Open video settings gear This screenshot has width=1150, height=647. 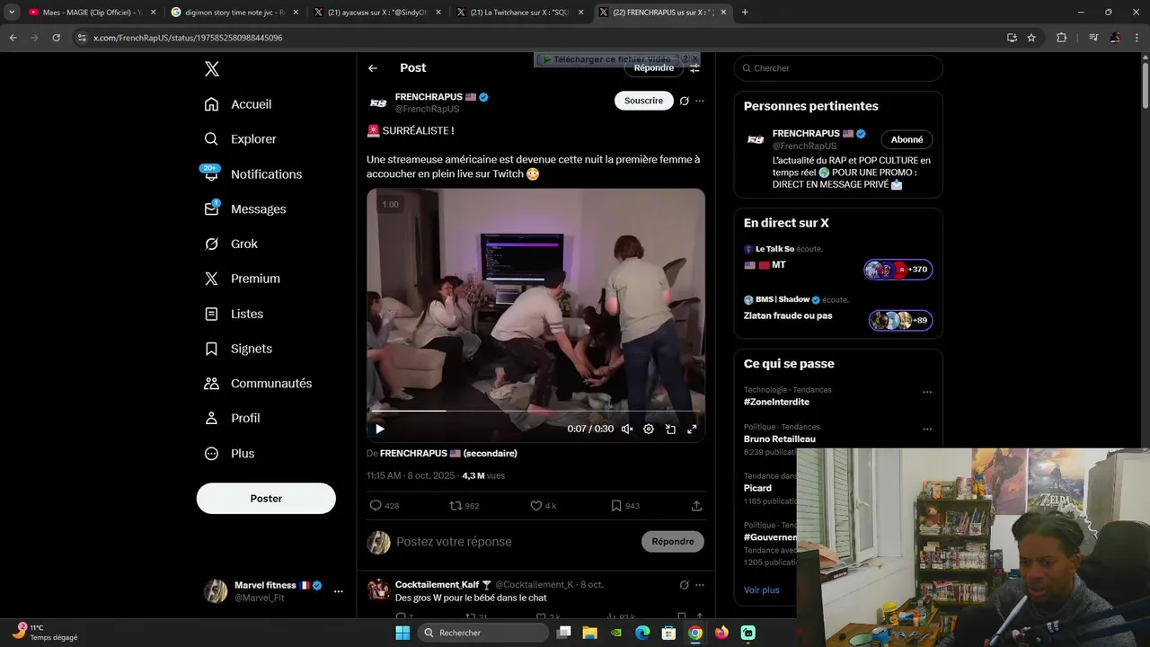[x=649, y=430]
